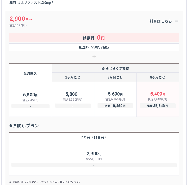The height and width of the screenshot is (185, 190).
Task: Open the オルリファスト120mg drug link
Action: (x=34, y=3)
